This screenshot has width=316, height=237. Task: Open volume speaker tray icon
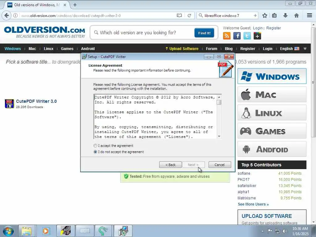click(285, 231)
